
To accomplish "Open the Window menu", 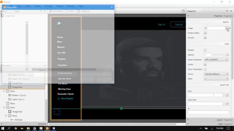I will click(x=71, y=6).
